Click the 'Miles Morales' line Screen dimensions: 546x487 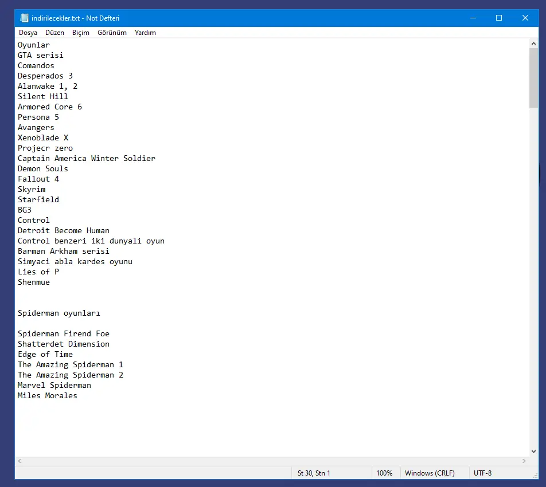click(48, 395)
